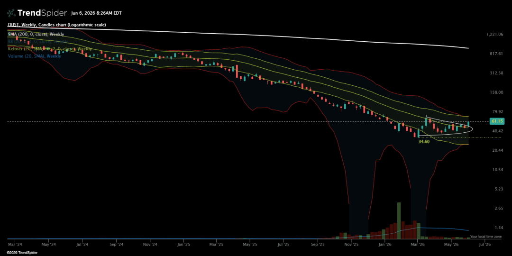Click the 2.65 price axis label
512x256 pixels.
click(498, 208)
